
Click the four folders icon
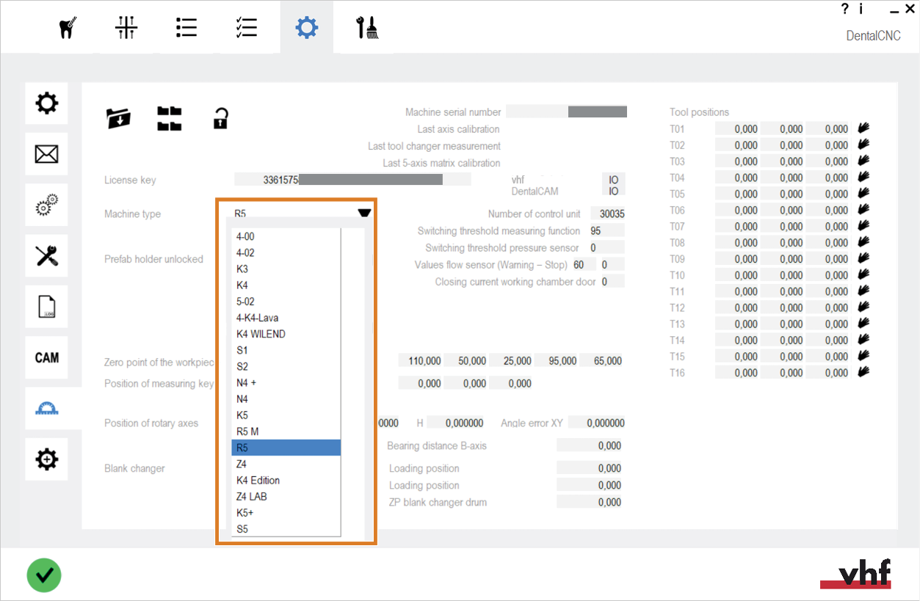point(170,118)
